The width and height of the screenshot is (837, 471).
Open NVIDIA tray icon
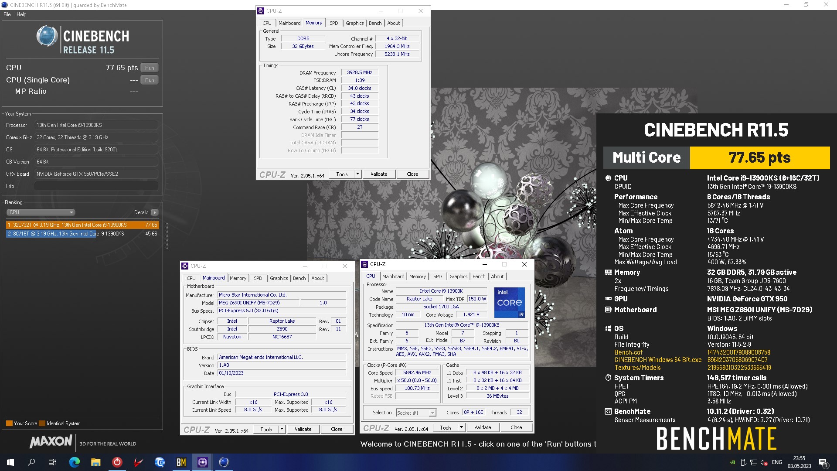[733, 462]
